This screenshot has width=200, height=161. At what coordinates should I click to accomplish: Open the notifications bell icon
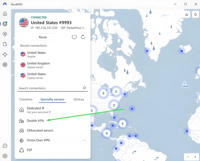pyautogui.click(x=195, y=14)
